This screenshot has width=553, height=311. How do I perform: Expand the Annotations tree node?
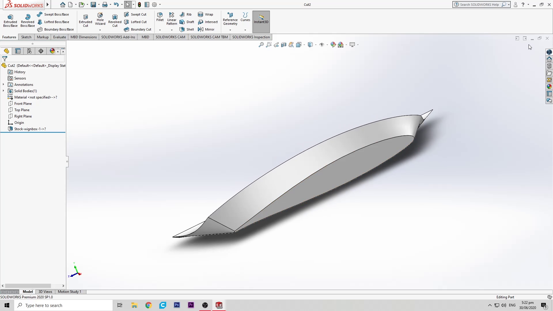click(x=3, y=85)
